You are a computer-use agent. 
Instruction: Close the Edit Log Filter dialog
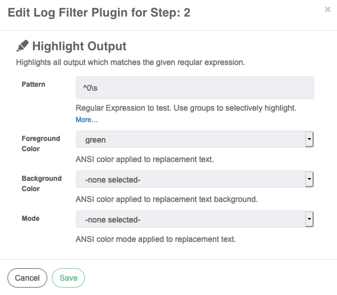pyautogui.click(x=327, y=9)
